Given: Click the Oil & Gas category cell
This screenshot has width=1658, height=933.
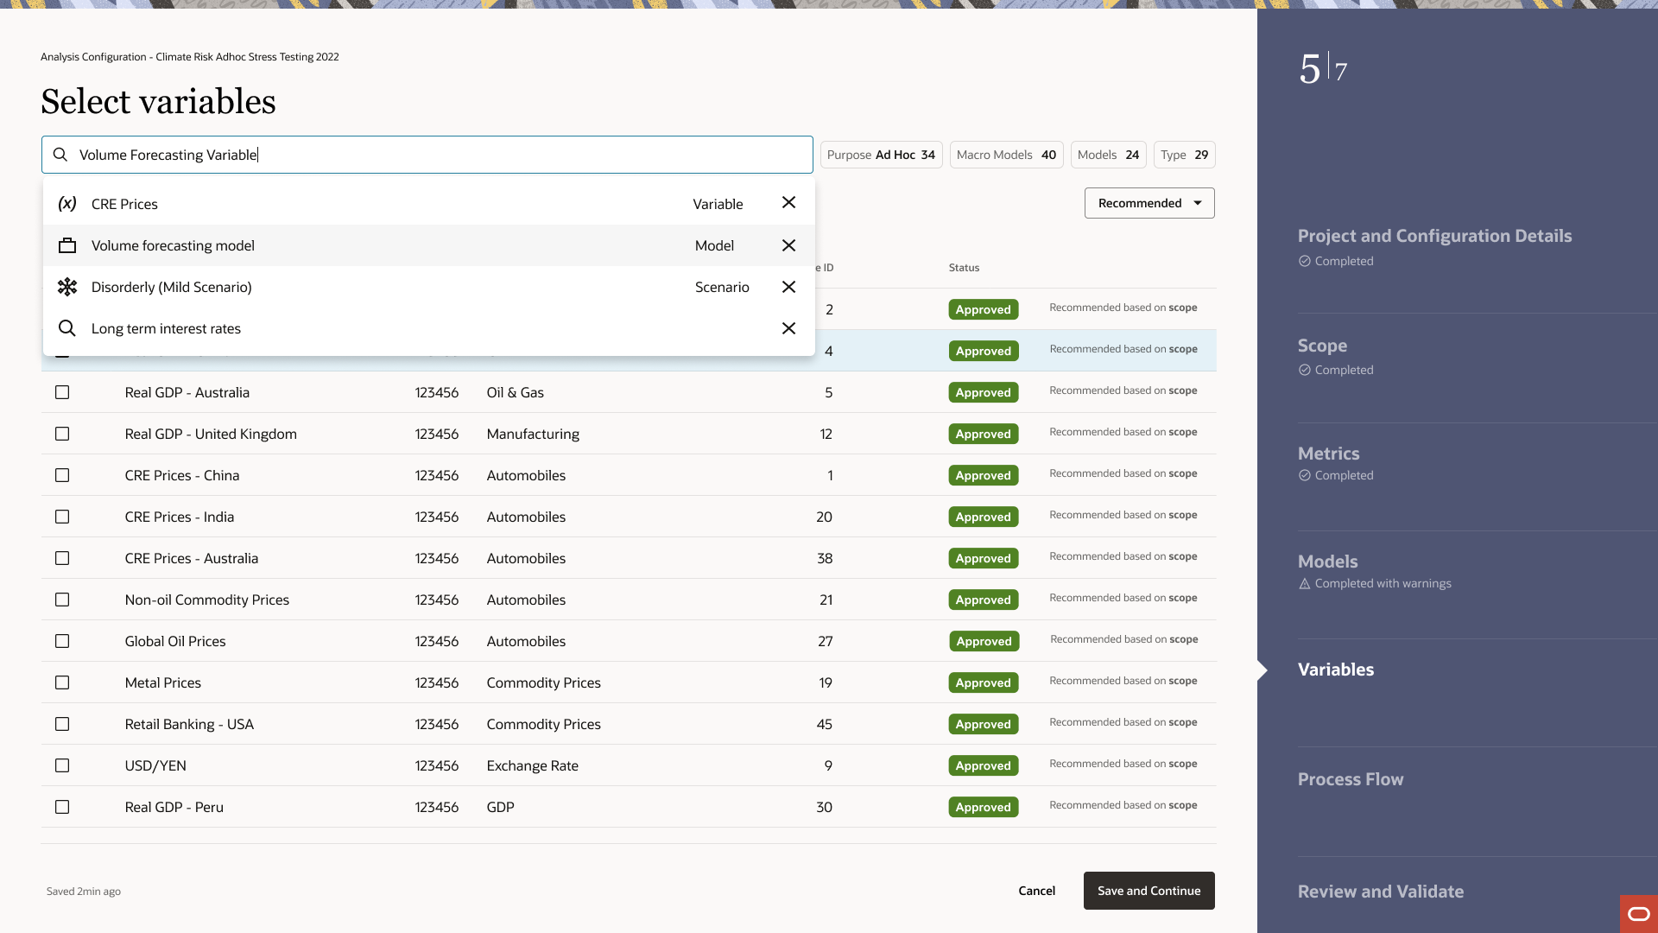Looking at the screenshot, I should coord(515,392).
